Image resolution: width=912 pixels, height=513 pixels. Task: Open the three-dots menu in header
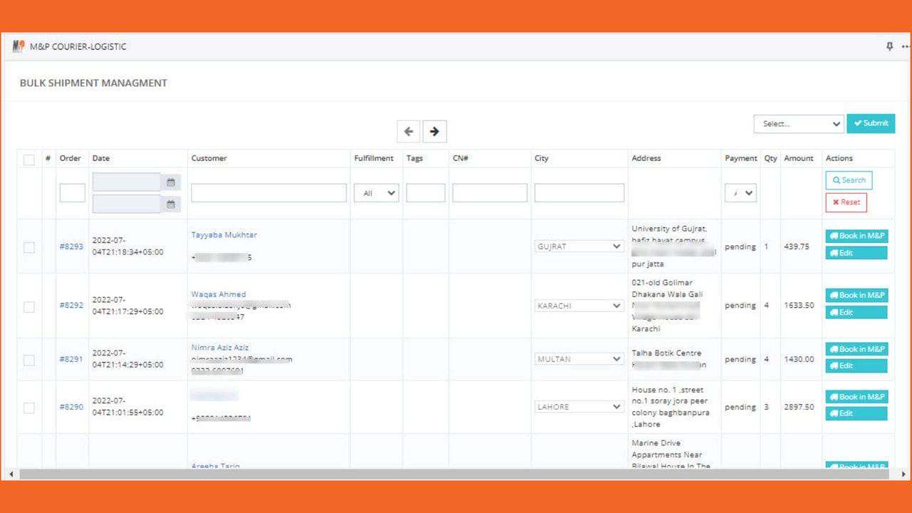(906, 46)
